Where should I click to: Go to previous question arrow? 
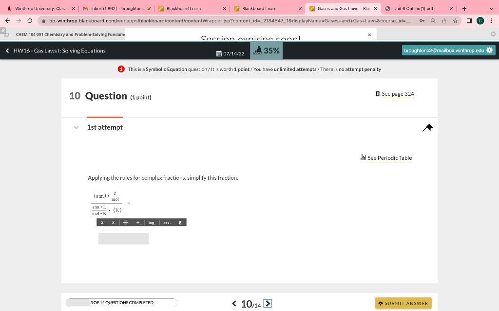pyautogui.click(x=234, y=303)
